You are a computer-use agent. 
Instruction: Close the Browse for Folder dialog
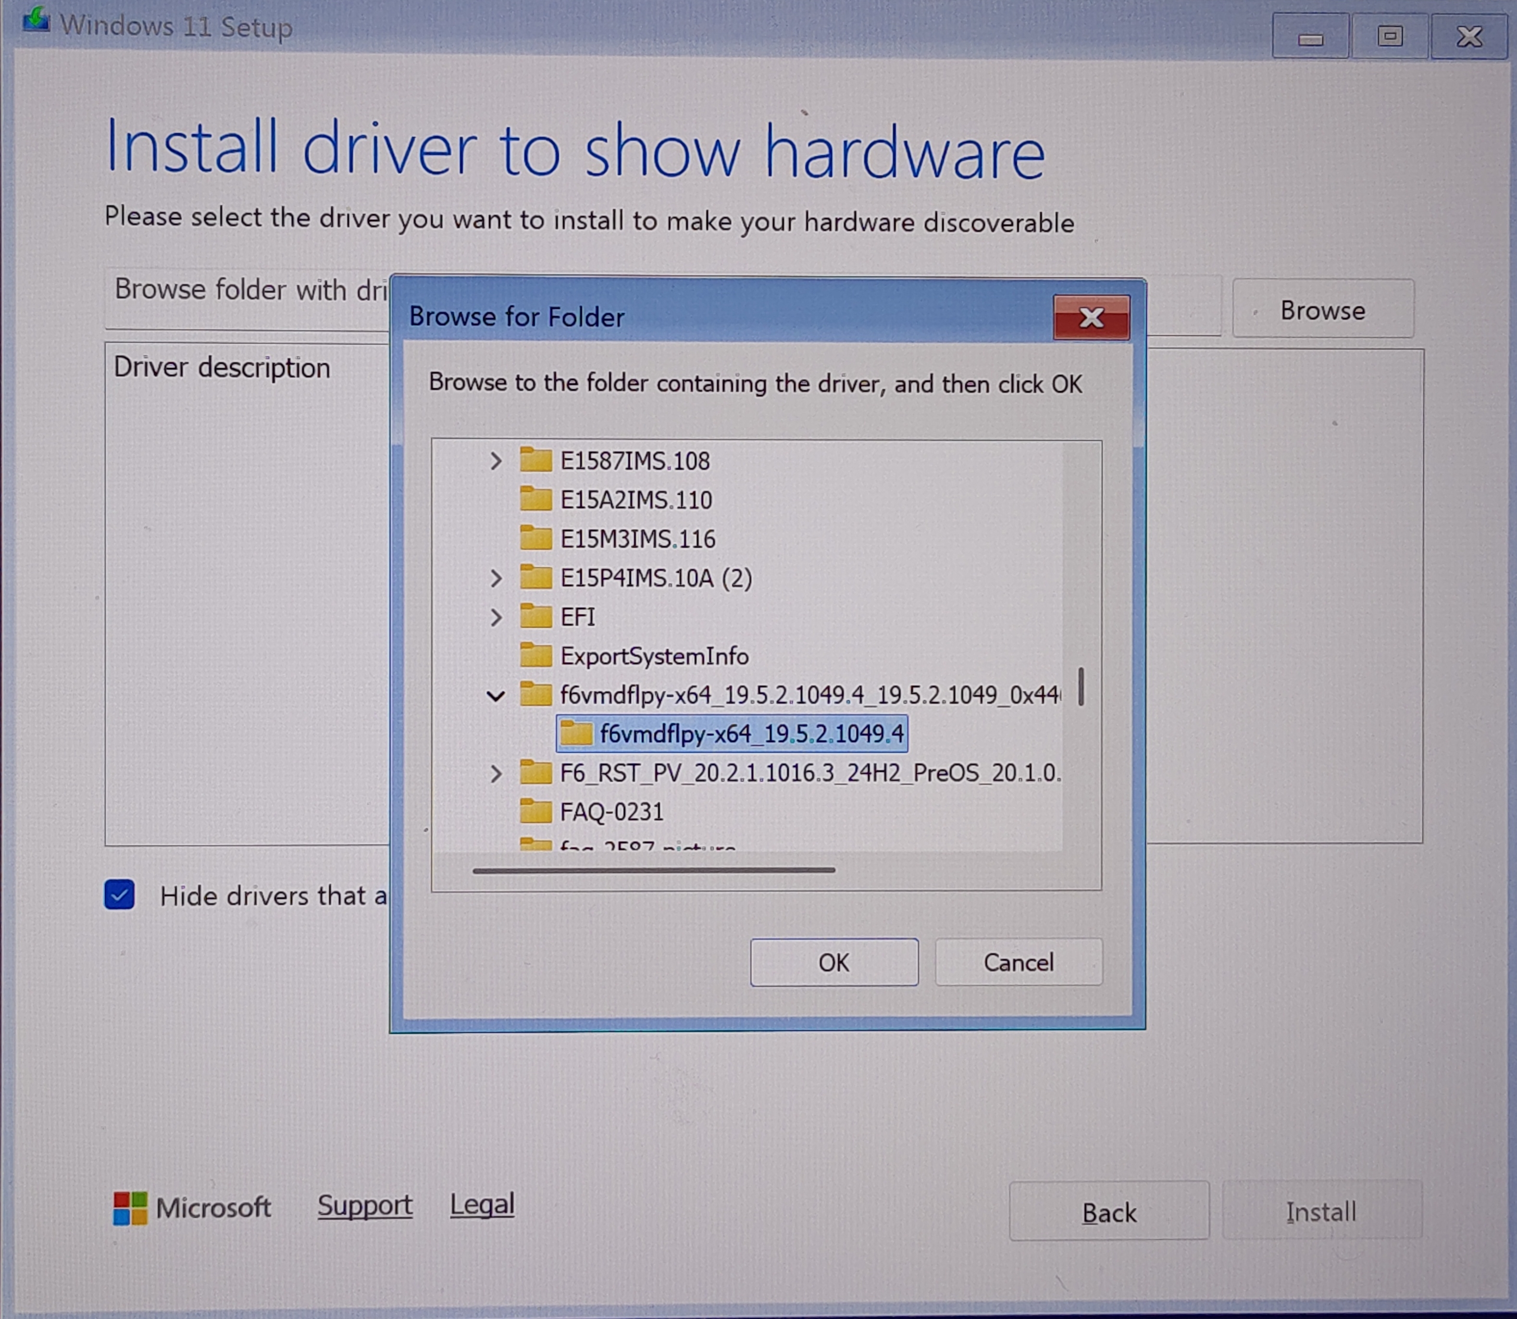pyautogui.click(x=1092, y=317)
